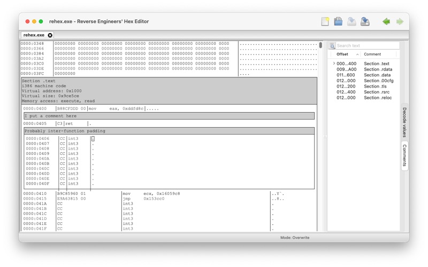Click offset 0000:0400 in the disassembly
428x267 pixels.
35,109
